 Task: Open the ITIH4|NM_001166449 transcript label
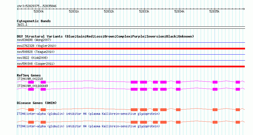pyautogui.click(x=33, y=86)
